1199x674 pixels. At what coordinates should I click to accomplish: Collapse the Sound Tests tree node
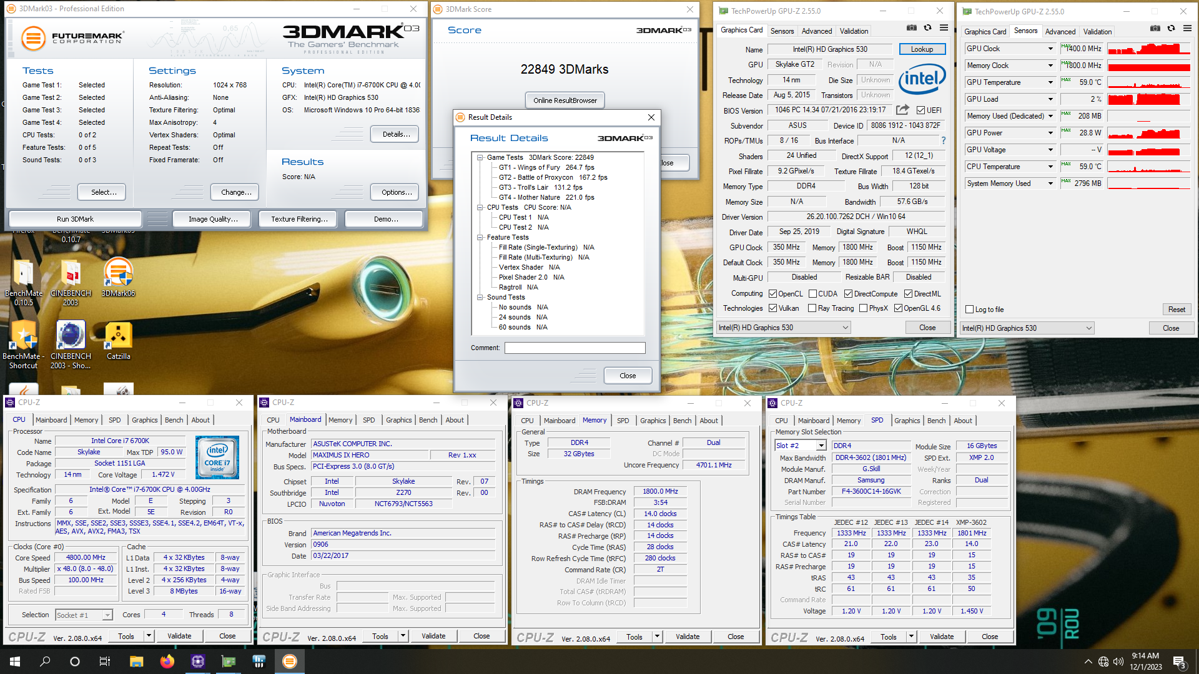click(480, 297)
